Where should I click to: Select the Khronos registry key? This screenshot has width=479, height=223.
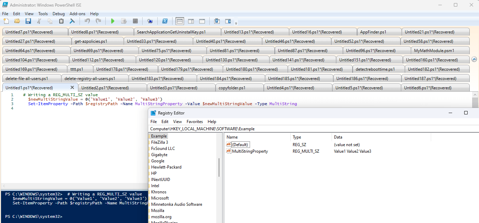click(x=159, y=192)
